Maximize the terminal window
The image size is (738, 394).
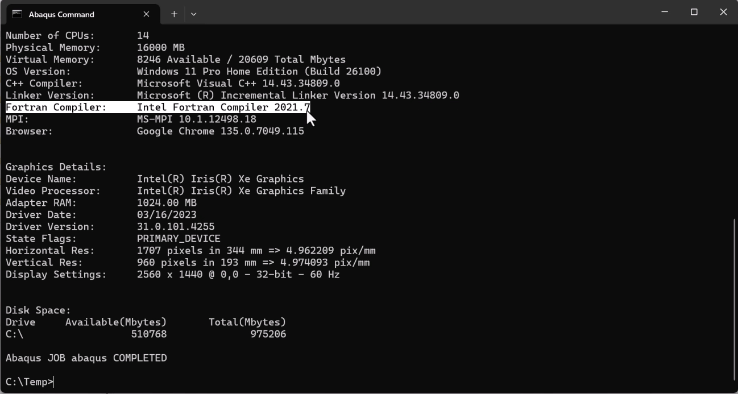tap(694, 12)
